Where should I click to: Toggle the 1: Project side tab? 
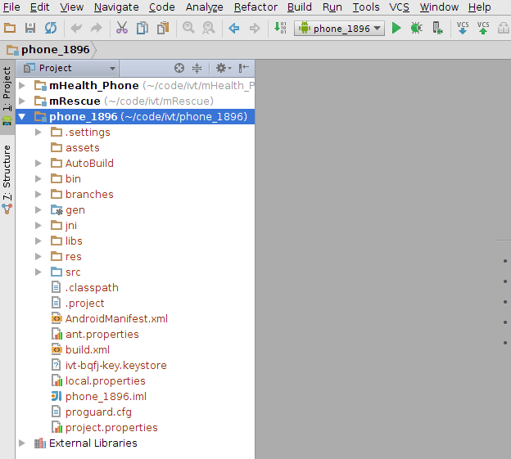(7, 97)
